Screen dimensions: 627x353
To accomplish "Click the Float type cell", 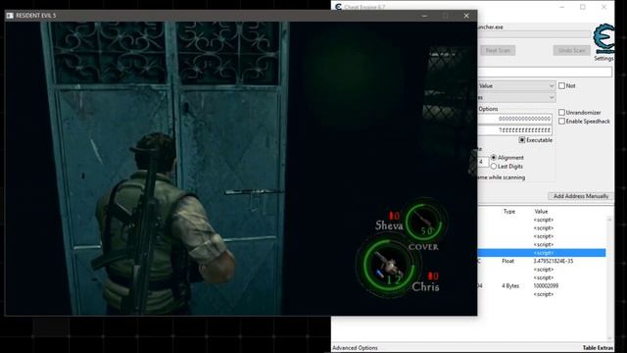I will pyautogui.click(x=507, y=261).
